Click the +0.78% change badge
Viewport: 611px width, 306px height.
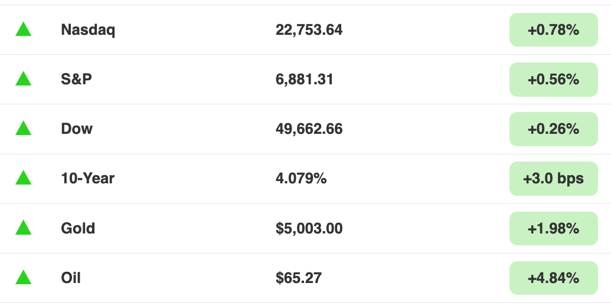553,29
